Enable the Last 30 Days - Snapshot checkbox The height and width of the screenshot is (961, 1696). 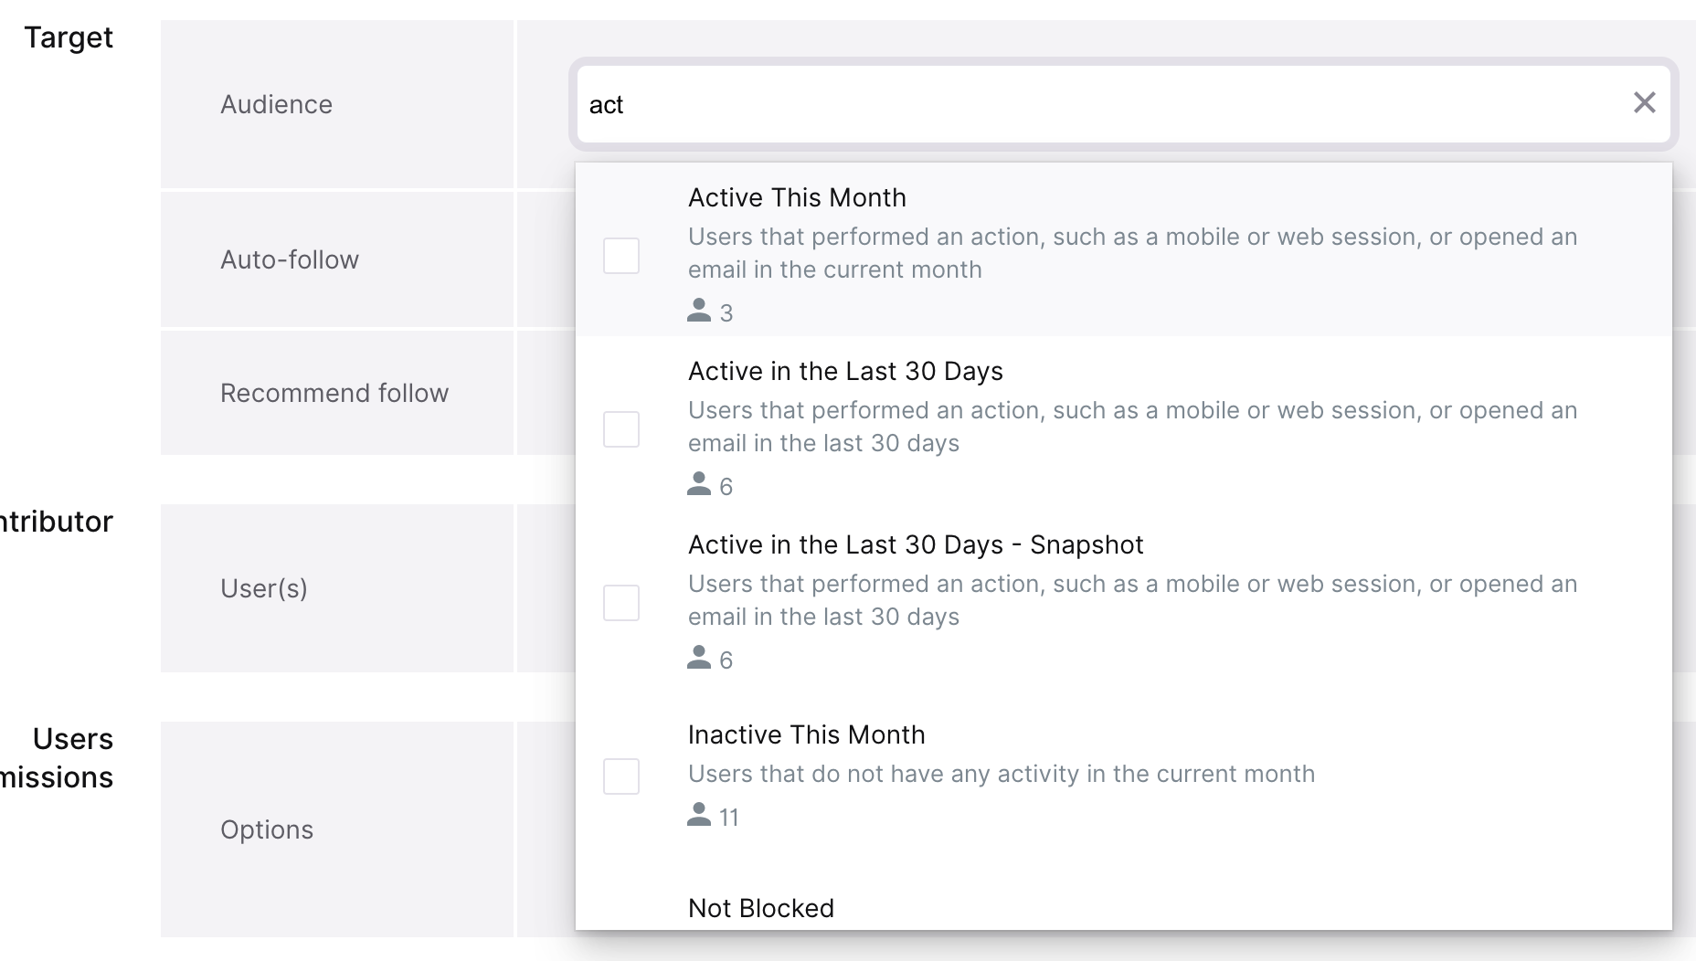(621, 603)
